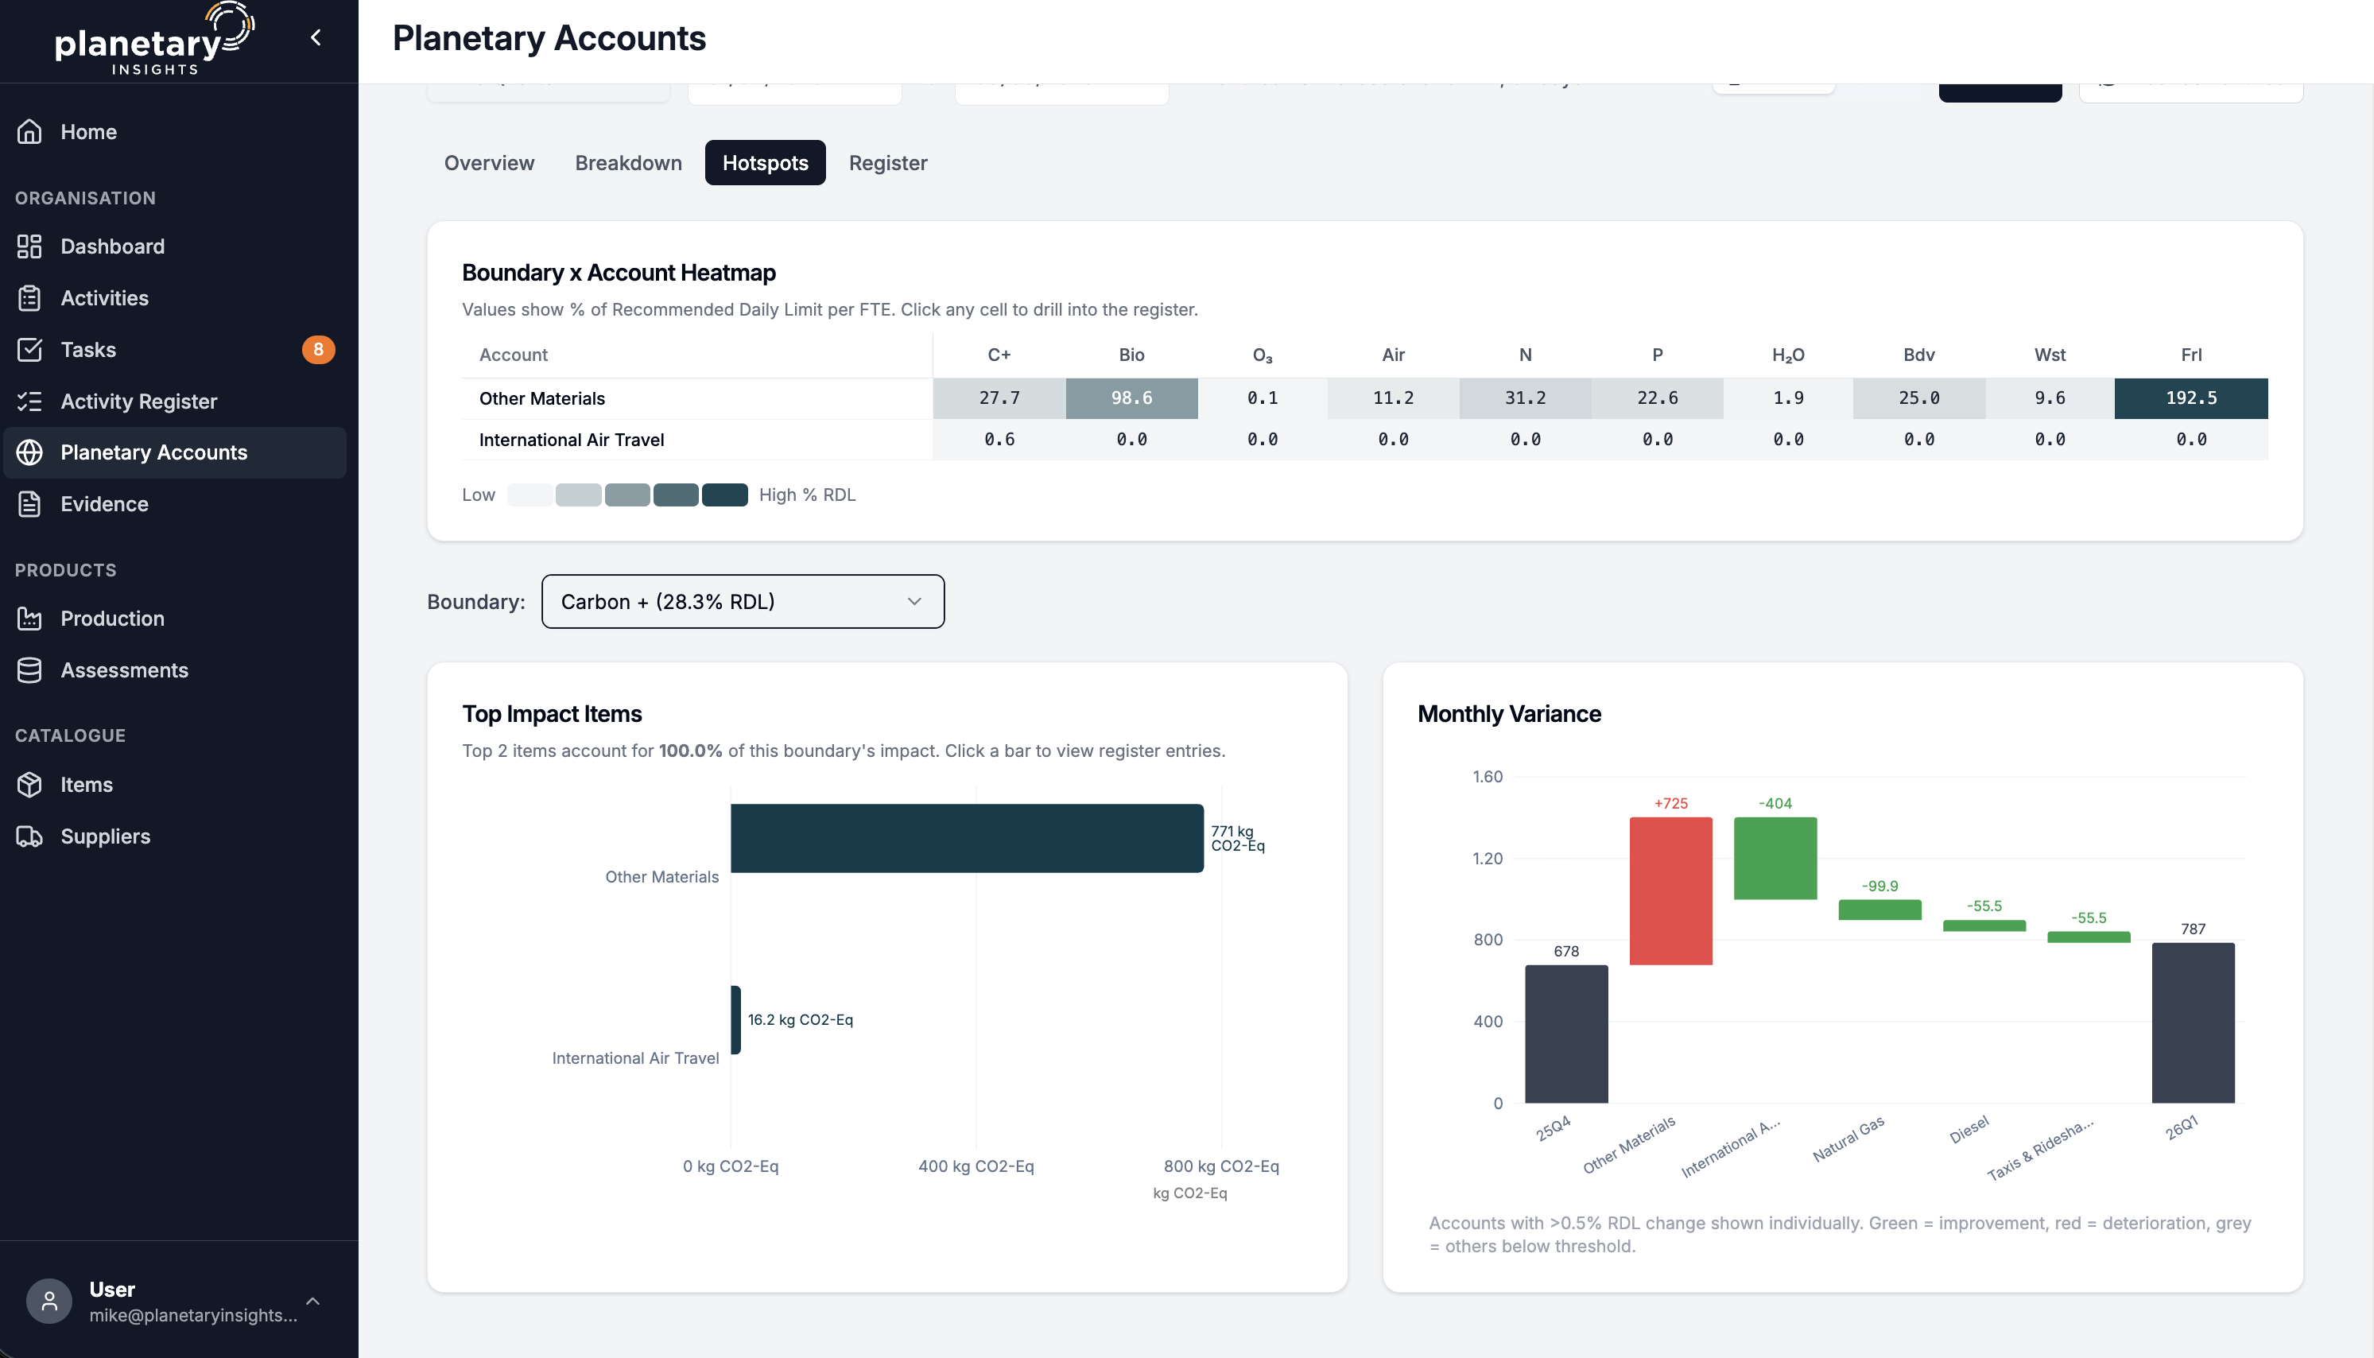Select the Hotspots tab

tap(766, 162)
